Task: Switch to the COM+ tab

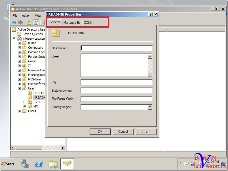Action: 88,23
